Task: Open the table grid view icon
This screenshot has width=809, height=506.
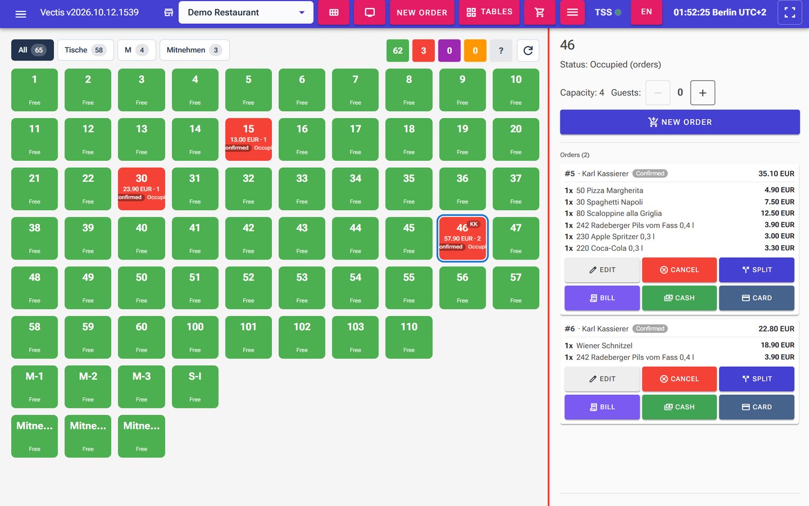Action: coord(334,12)
